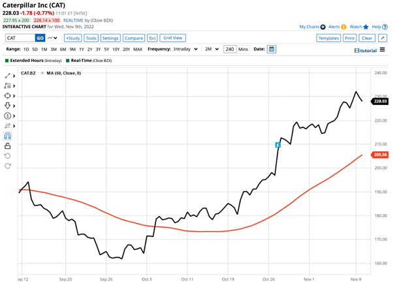Choose the MAX range option
The image size is (393, 289).
pyautogui.click(x=138, y=49)
